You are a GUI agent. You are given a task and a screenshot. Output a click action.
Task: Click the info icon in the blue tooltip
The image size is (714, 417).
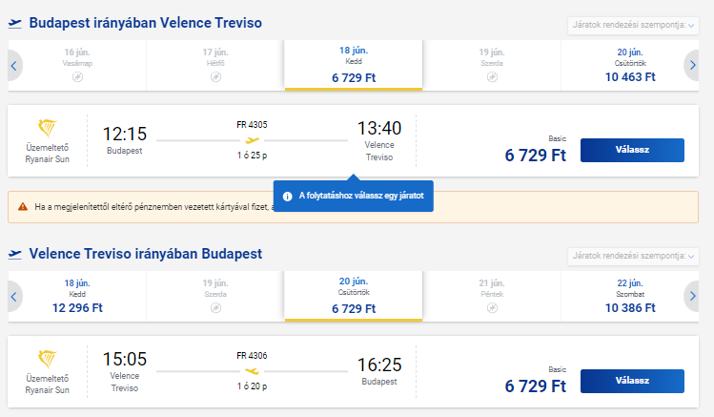[287, 197]
